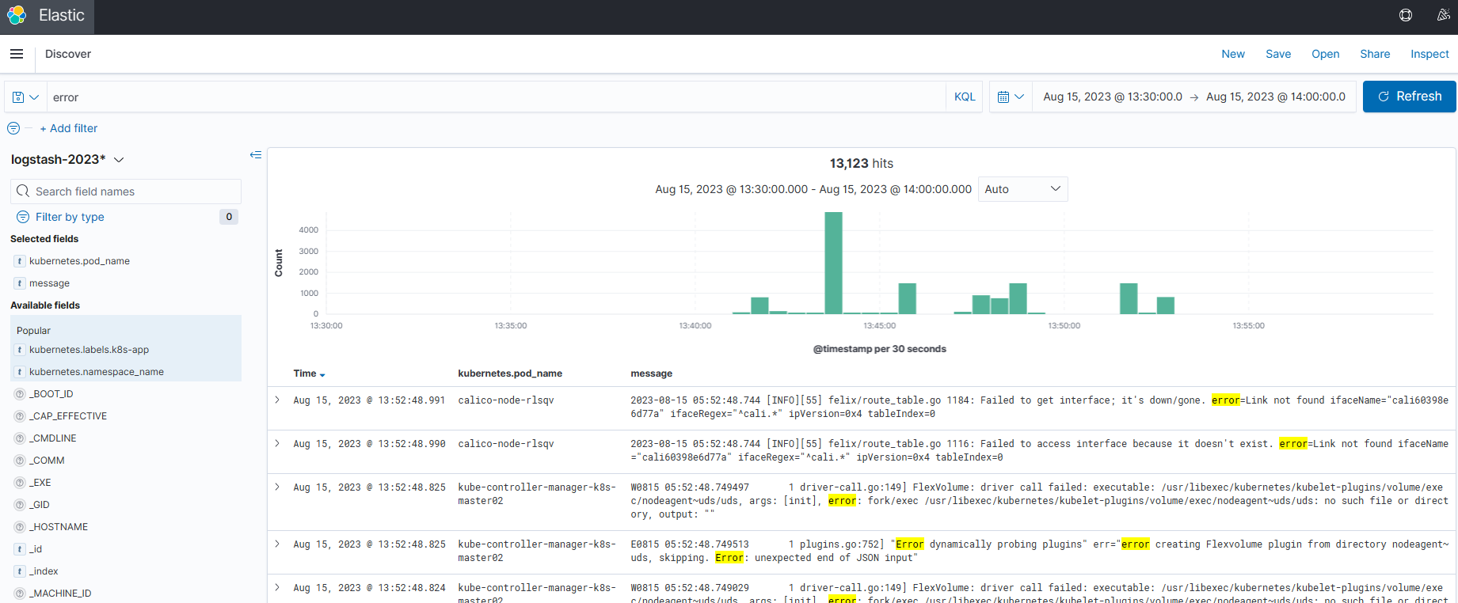The image size is (1458, 603).
Task: Click the histogram bar near 13:51:30
Action: [x=1129, y=298]
